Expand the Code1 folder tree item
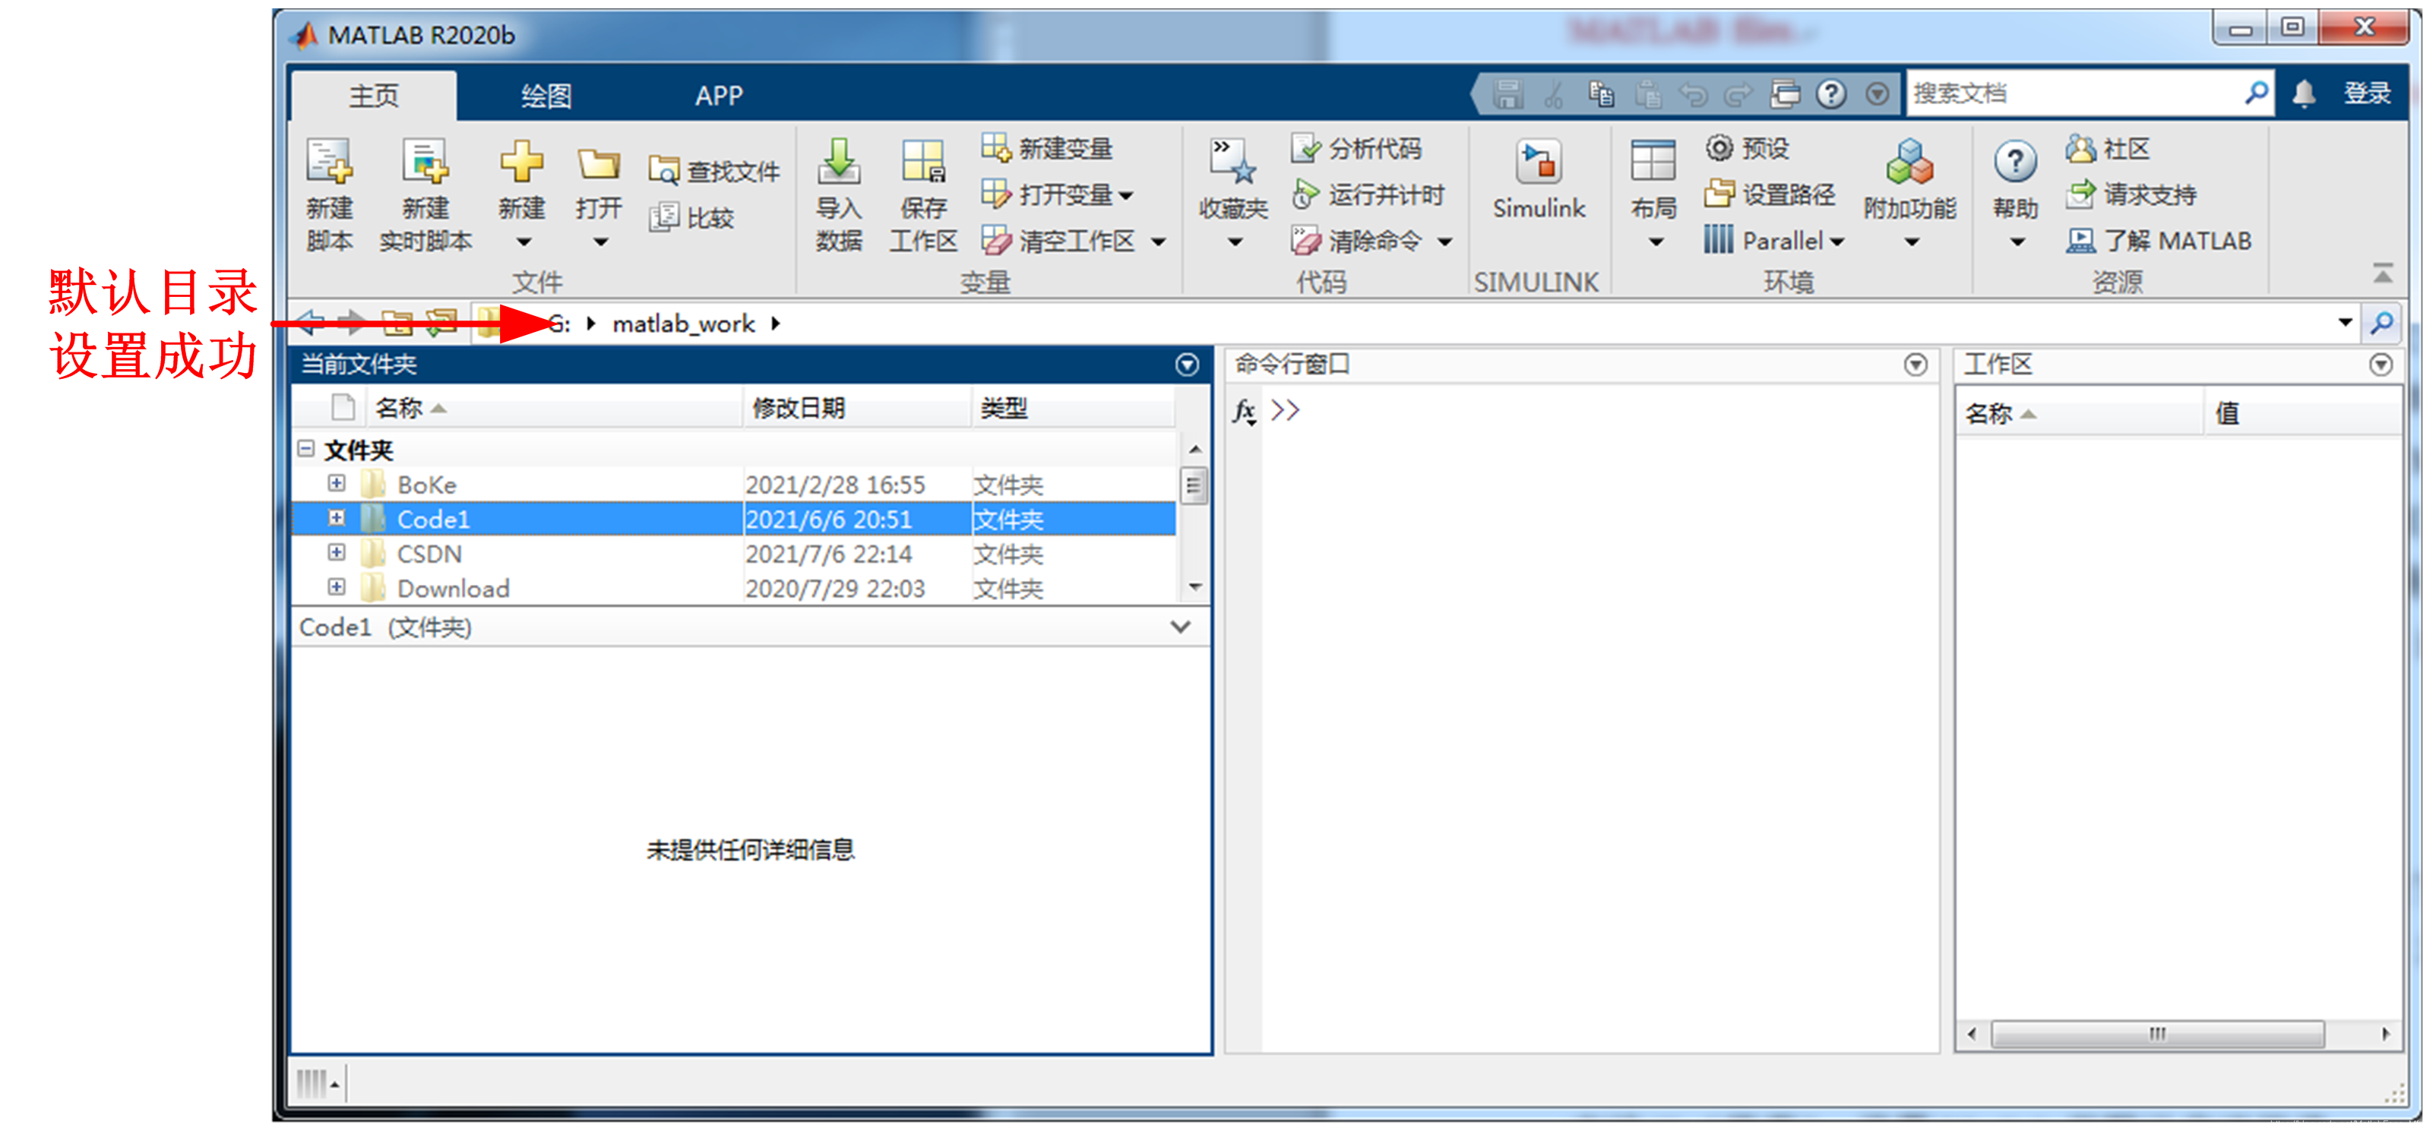Screen dimensions: 2436x1137 [x=331, y=517]
